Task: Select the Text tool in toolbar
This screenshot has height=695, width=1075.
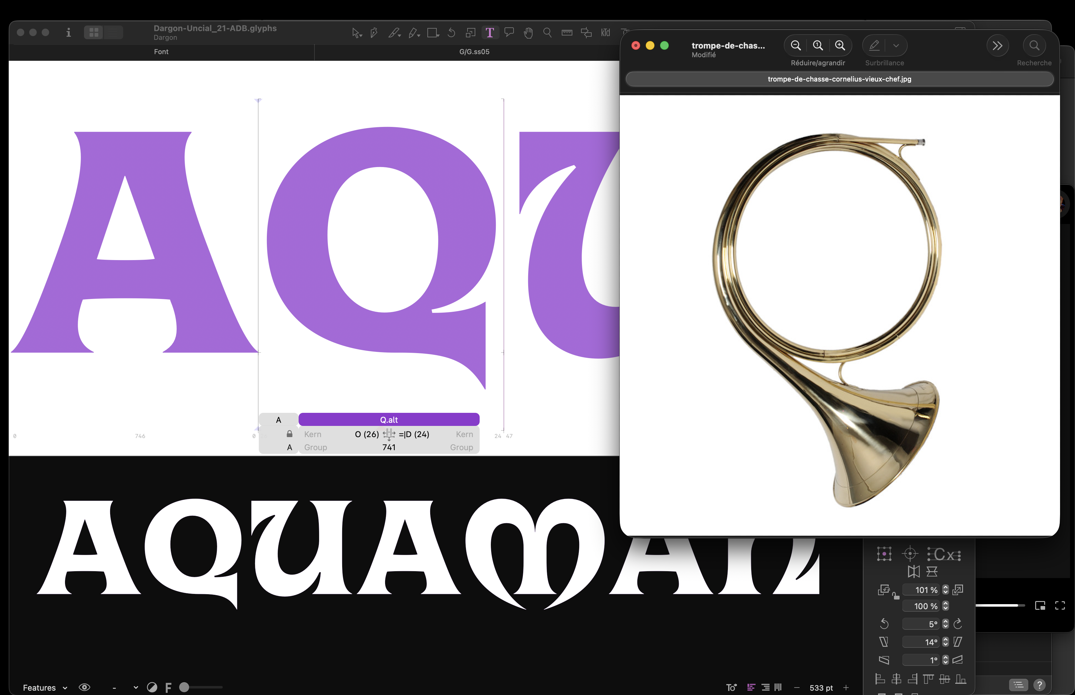Action: pos(490,32)
